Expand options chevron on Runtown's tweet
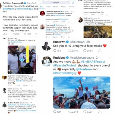Viewport: 114px width, 114px height. tap(109, 42)
